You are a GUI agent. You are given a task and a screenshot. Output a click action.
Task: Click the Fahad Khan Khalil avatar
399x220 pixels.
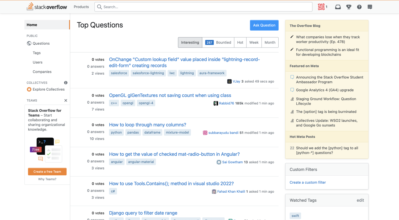pos(214,192)
